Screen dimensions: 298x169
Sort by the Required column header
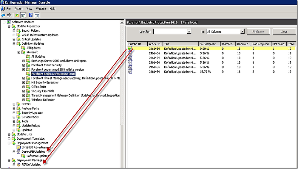[x=243, y=44]
